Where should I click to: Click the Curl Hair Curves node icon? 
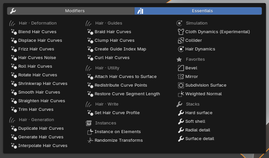tap(90, 58)
